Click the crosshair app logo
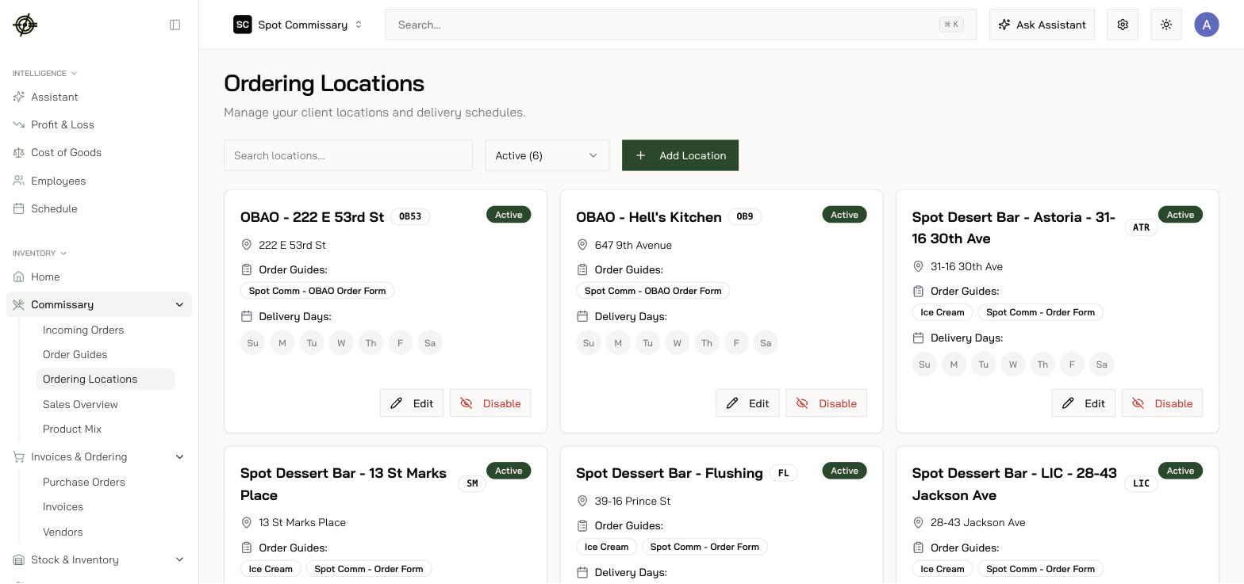The width and height of the screenshot is (1244, 584). 25,25
